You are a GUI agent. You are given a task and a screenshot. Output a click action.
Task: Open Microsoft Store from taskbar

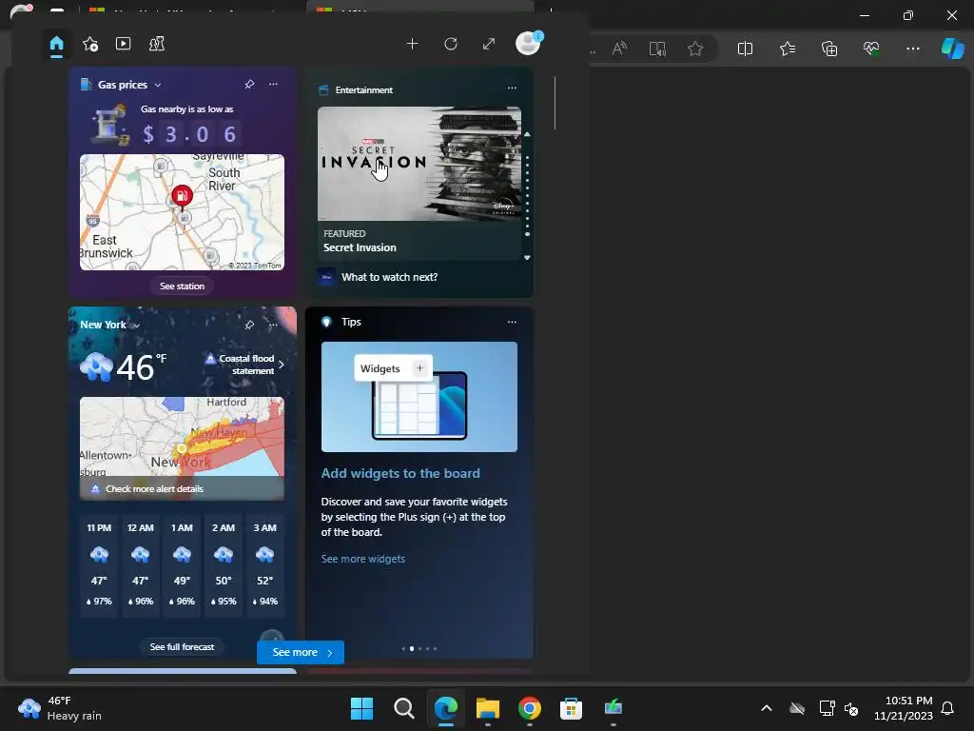(x=571, y=708)
